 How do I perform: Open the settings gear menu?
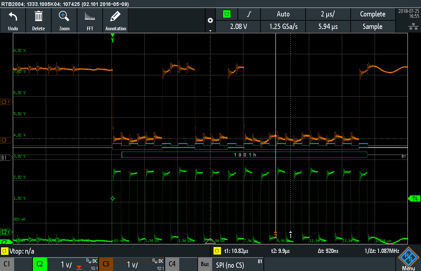(210, 20)
